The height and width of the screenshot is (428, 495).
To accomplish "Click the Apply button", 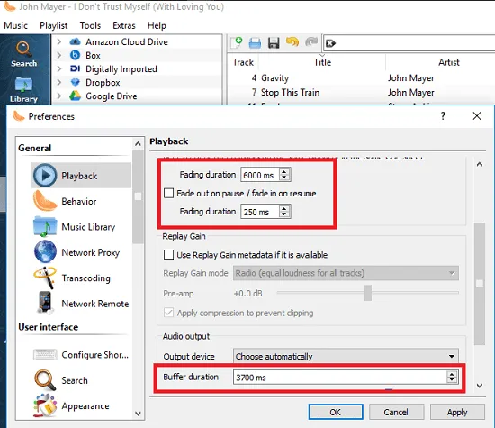I will pyautogui.click(x=457, y=412).
